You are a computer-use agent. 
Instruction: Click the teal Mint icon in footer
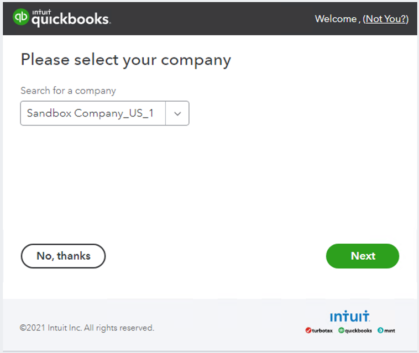tap(380, 330)
